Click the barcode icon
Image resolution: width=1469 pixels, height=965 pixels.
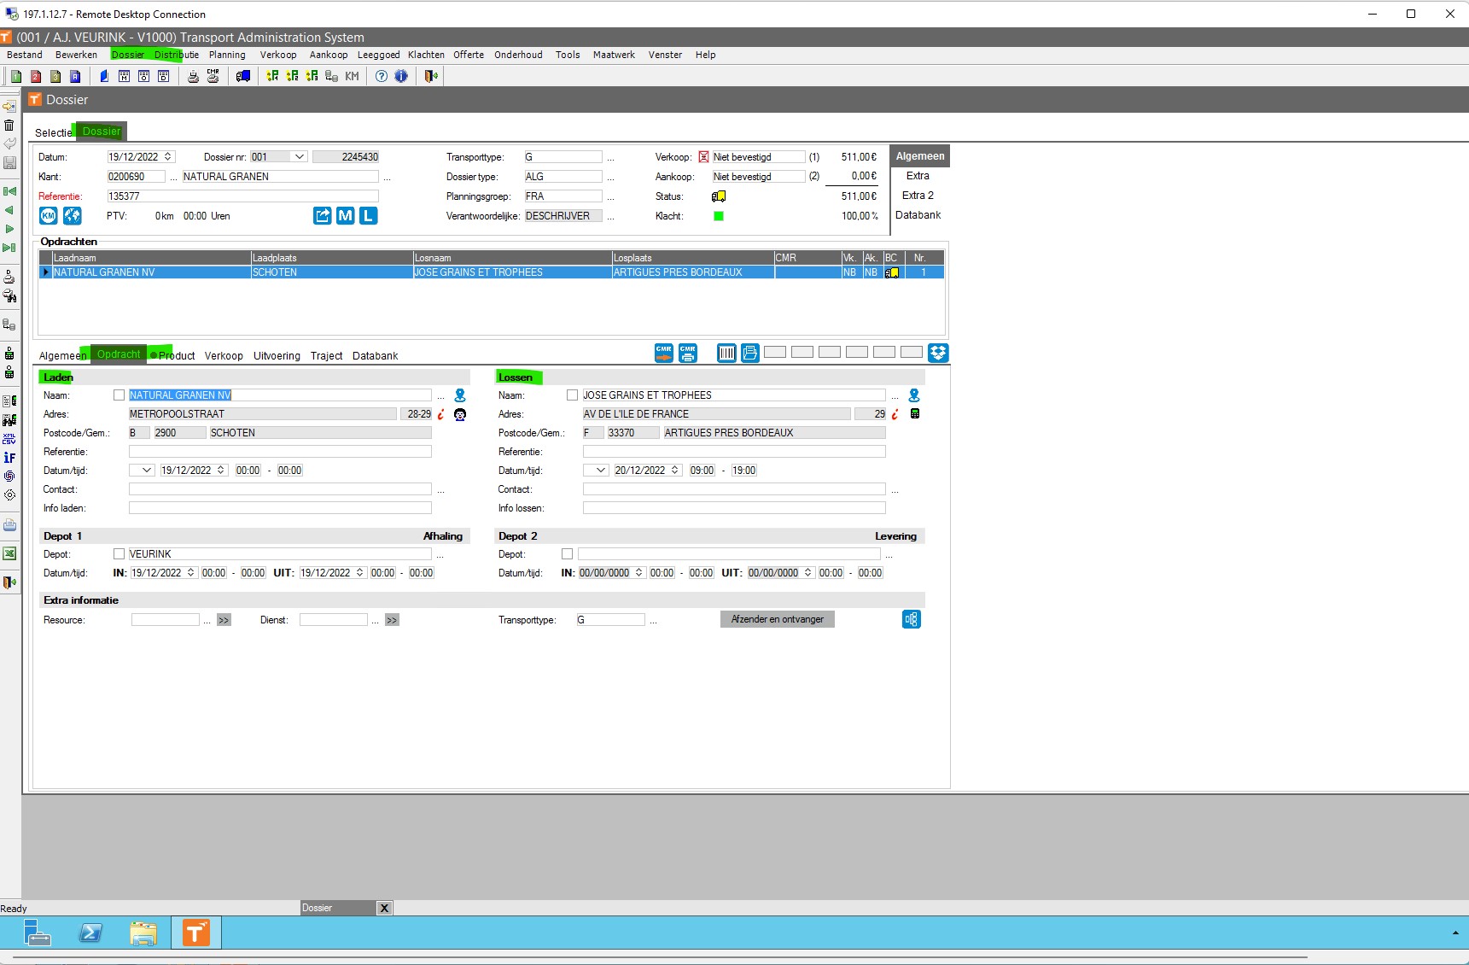[x=726, y=353]
